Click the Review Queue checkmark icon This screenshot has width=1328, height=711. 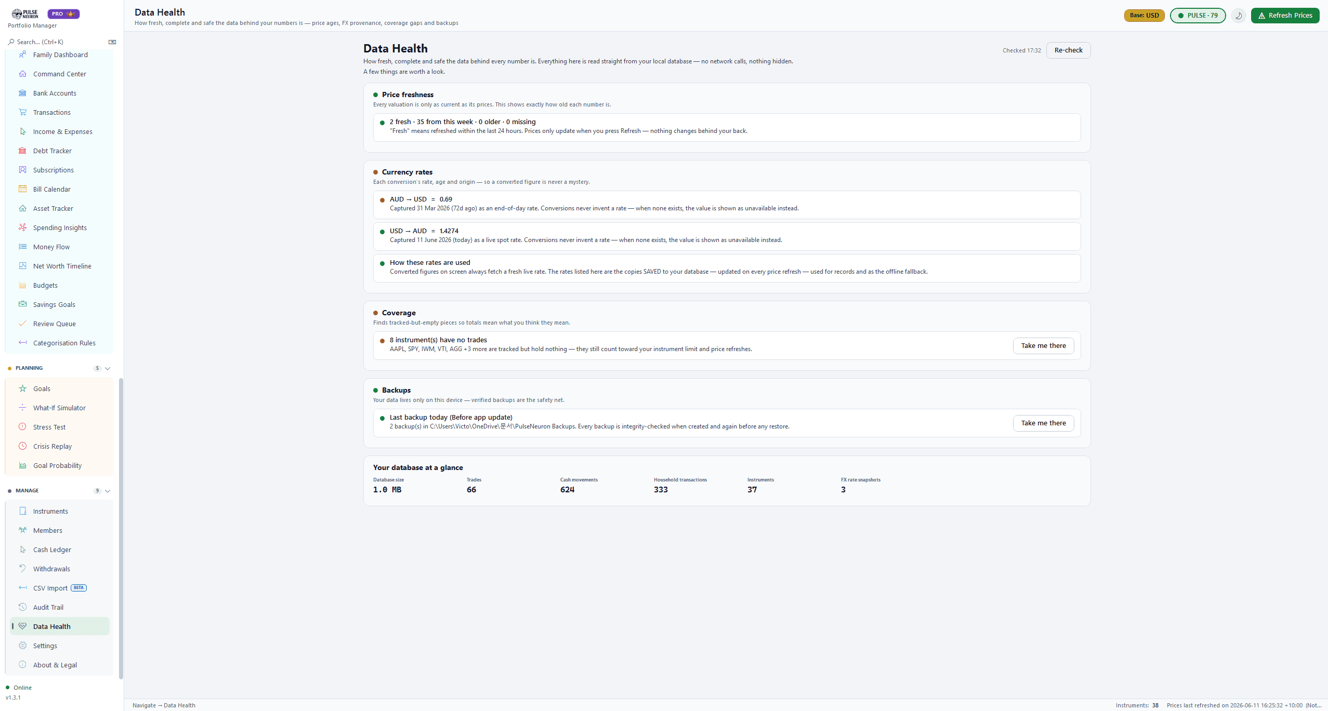(x=22, y=324)
